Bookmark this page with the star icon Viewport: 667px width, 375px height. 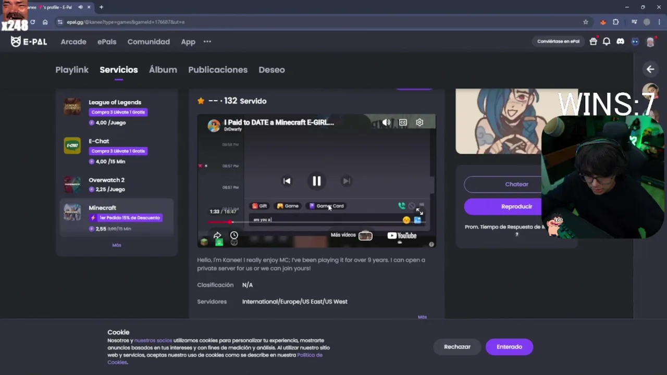tap(586, 22)
